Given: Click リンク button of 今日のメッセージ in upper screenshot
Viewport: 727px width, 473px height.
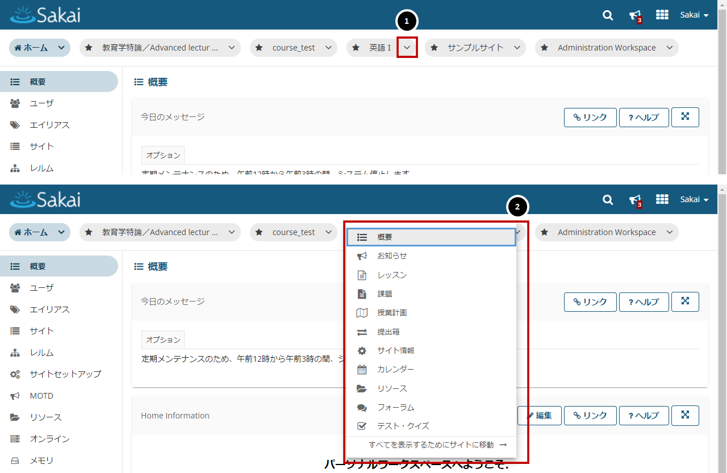Looking at the screenshot, I should pyautogui.click(x=590, y=118).
